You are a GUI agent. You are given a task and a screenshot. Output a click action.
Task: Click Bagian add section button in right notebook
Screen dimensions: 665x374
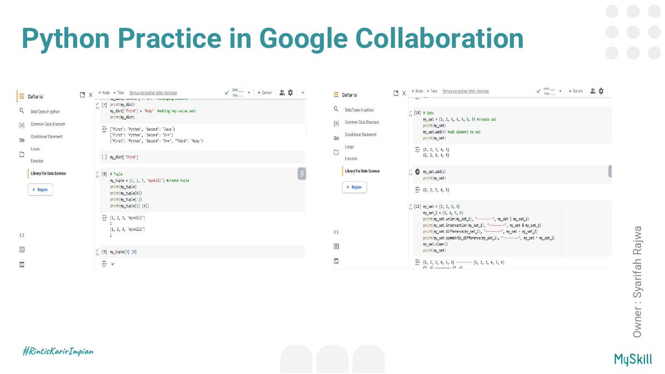[355, 187]
